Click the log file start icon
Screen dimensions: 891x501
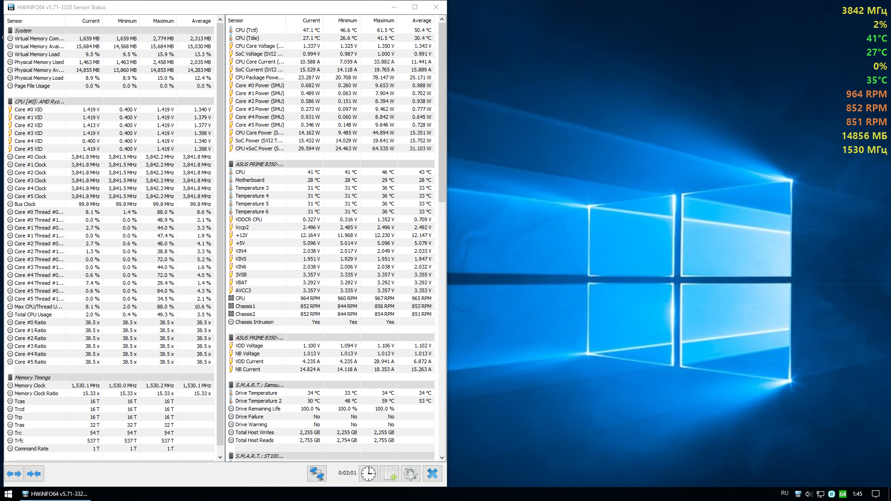tap(389, 474)
